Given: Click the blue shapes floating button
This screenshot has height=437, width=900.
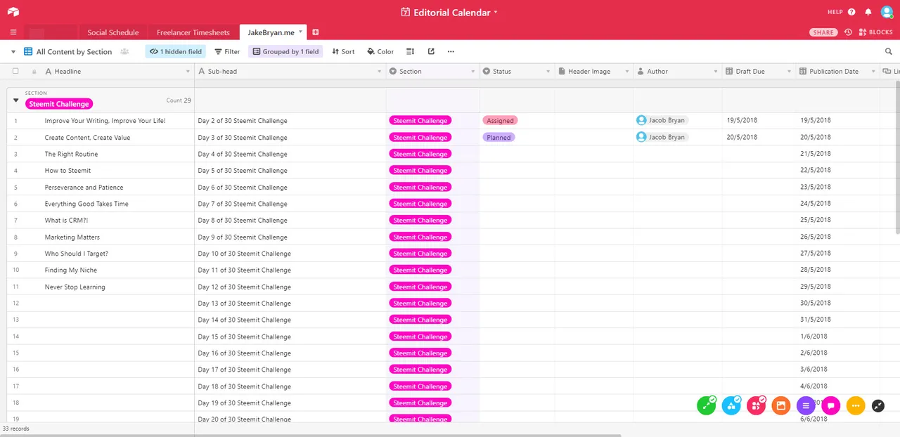Looking at the screenshot, I should pyautogui.click(x=731, y=405).
